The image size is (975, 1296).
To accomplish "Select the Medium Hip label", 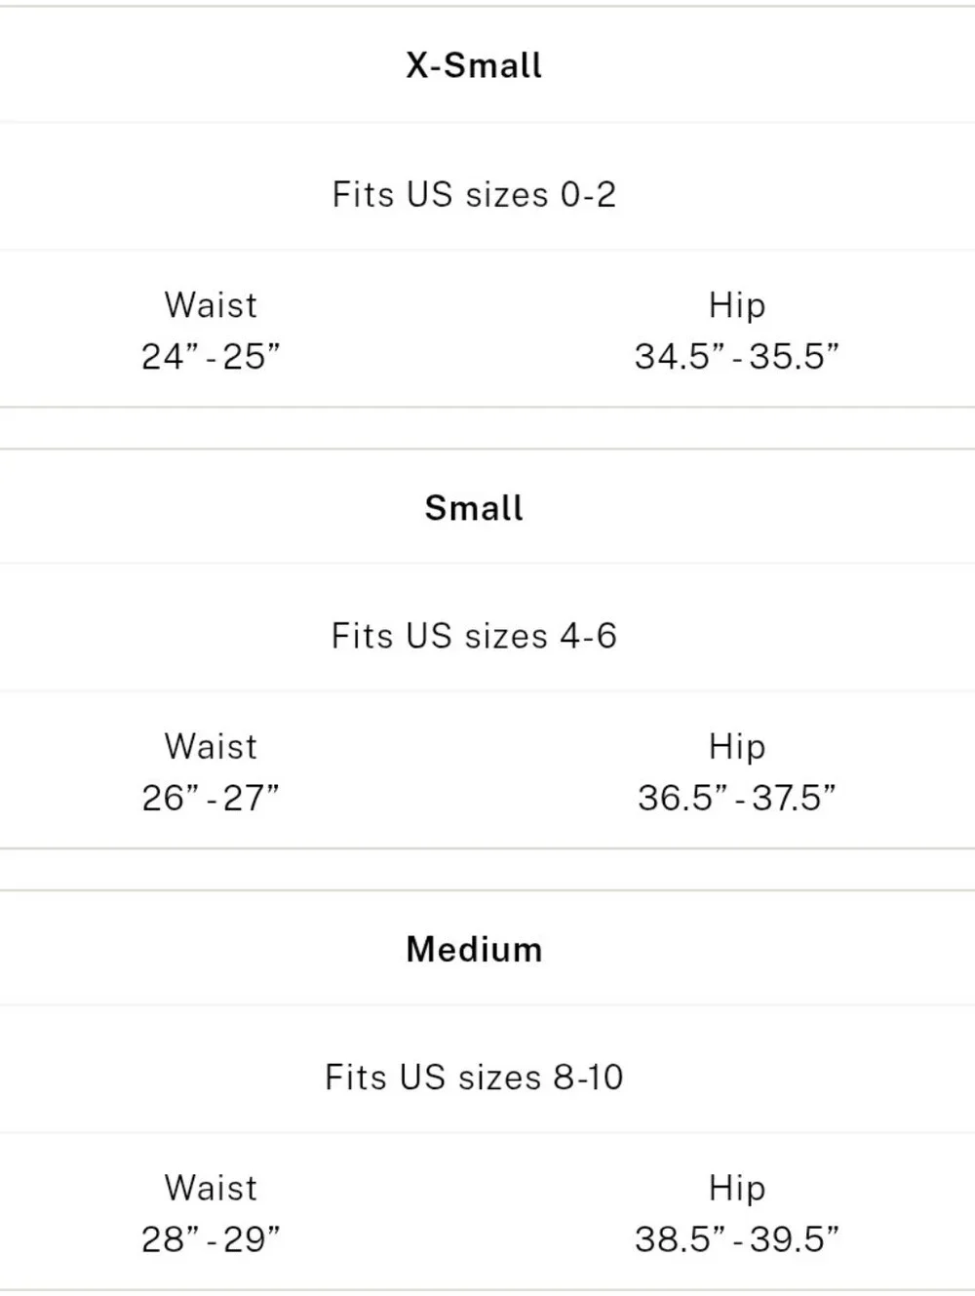I will point(737,1188).
